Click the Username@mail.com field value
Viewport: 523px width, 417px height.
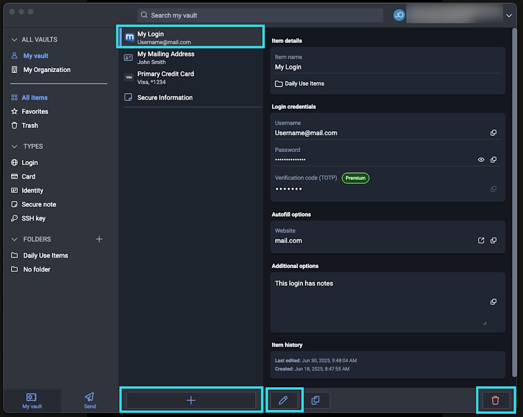point(306,133)
